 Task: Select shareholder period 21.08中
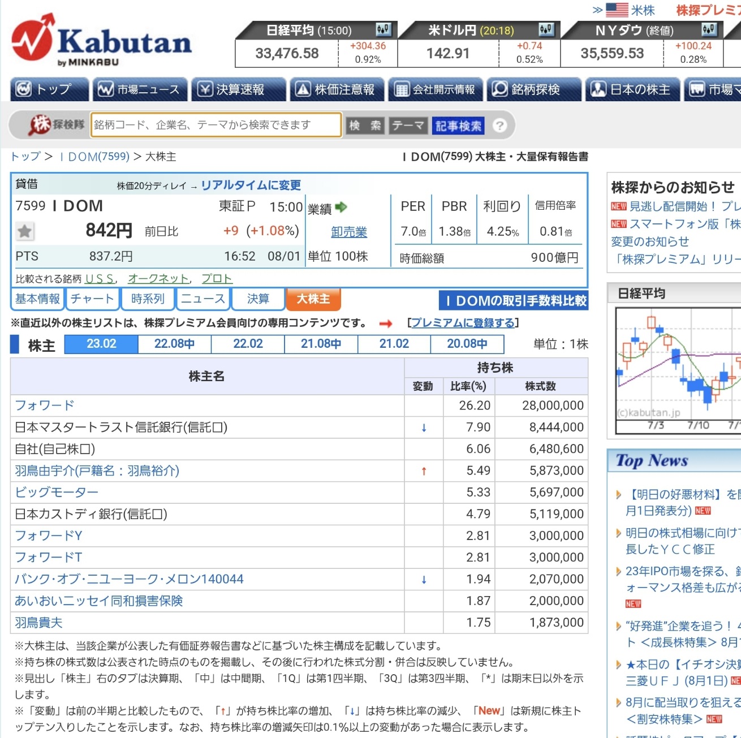click(321, 344)
